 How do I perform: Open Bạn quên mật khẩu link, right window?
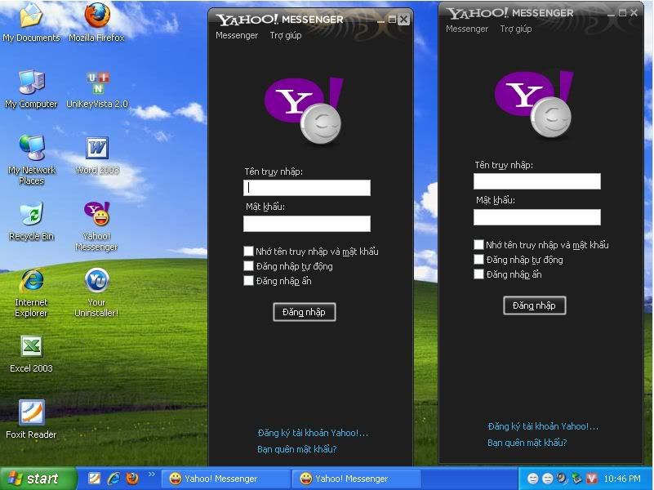pyautogui.click(x=527, y=443)
